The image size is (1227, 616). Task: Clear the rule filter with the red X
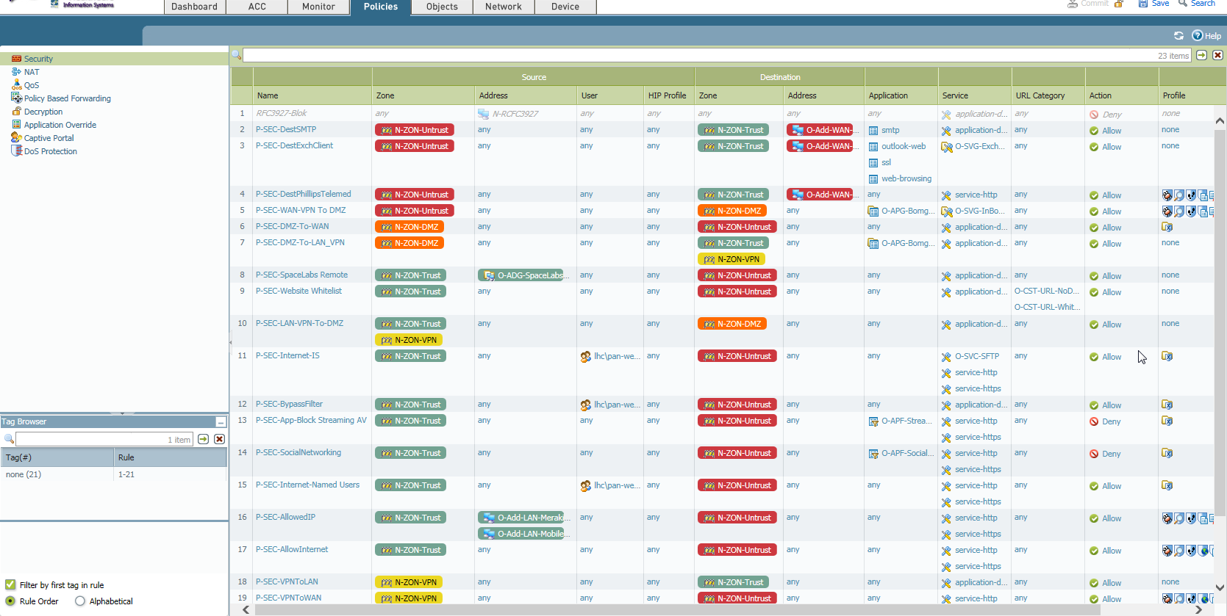1217,55
